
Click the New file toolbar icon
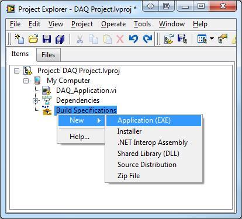tap(19, 39)
